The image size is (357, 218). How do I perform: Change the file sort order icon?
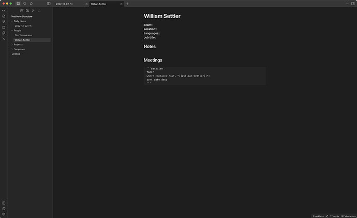(x=33, y=11)
